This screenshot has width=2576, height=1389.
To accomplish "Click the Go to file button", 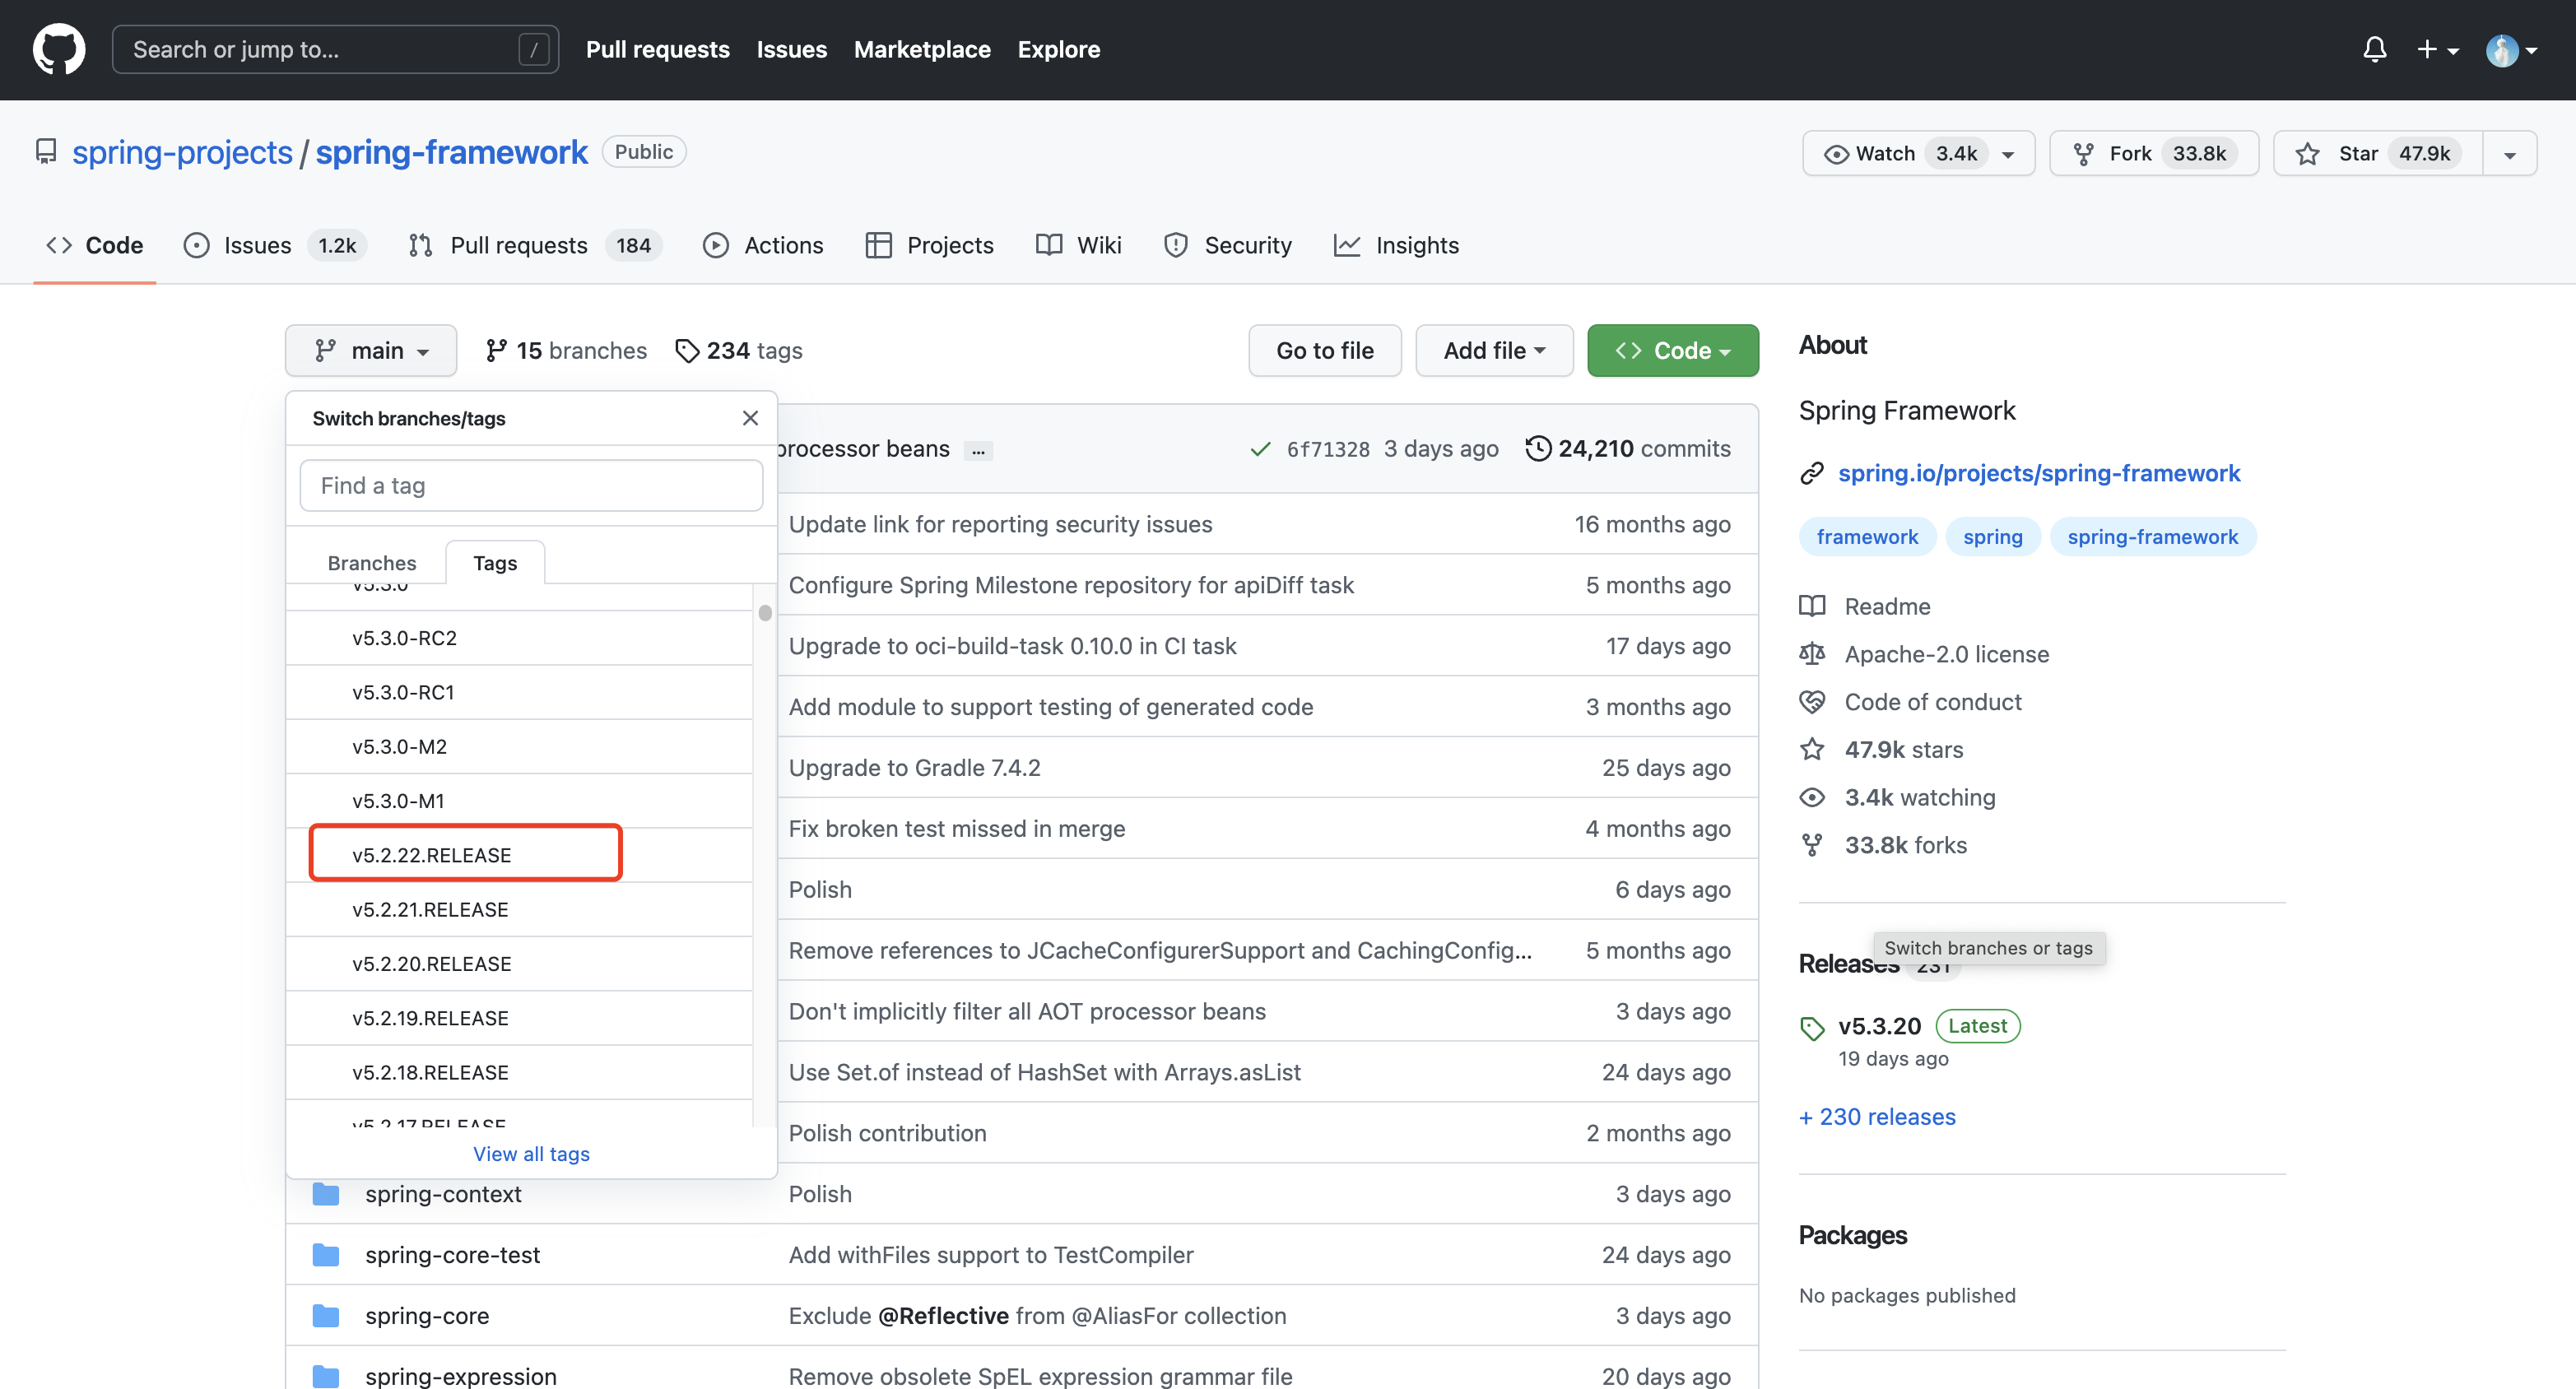I will [1324, 350].
